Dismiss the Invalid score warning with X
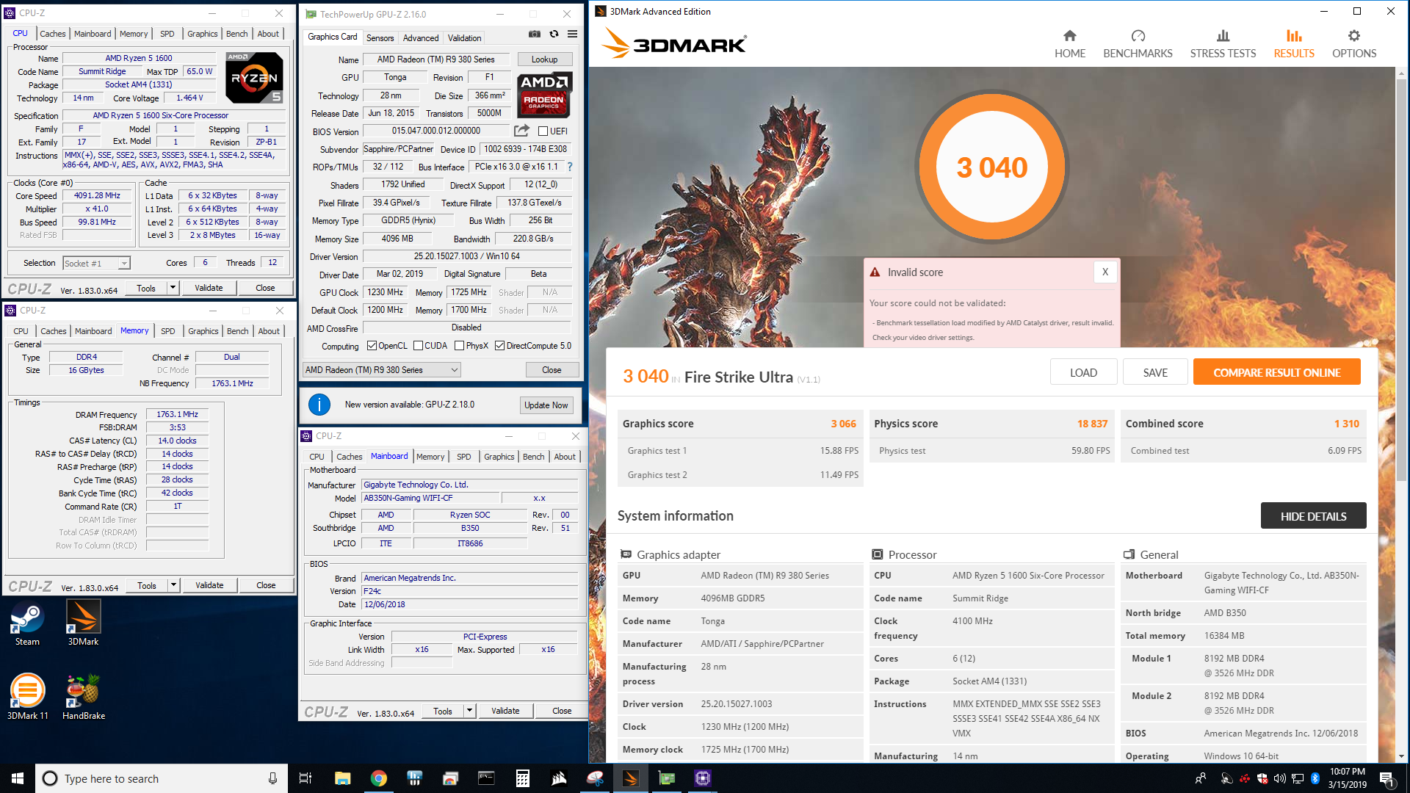 (1104, 272)
